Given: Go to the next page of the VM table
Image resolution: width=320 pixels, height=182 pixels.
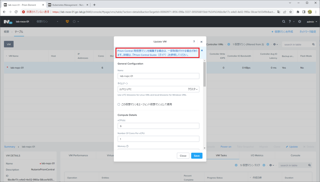Looking at the screenshot, I should pyautogui.click(x=268, y=45).
